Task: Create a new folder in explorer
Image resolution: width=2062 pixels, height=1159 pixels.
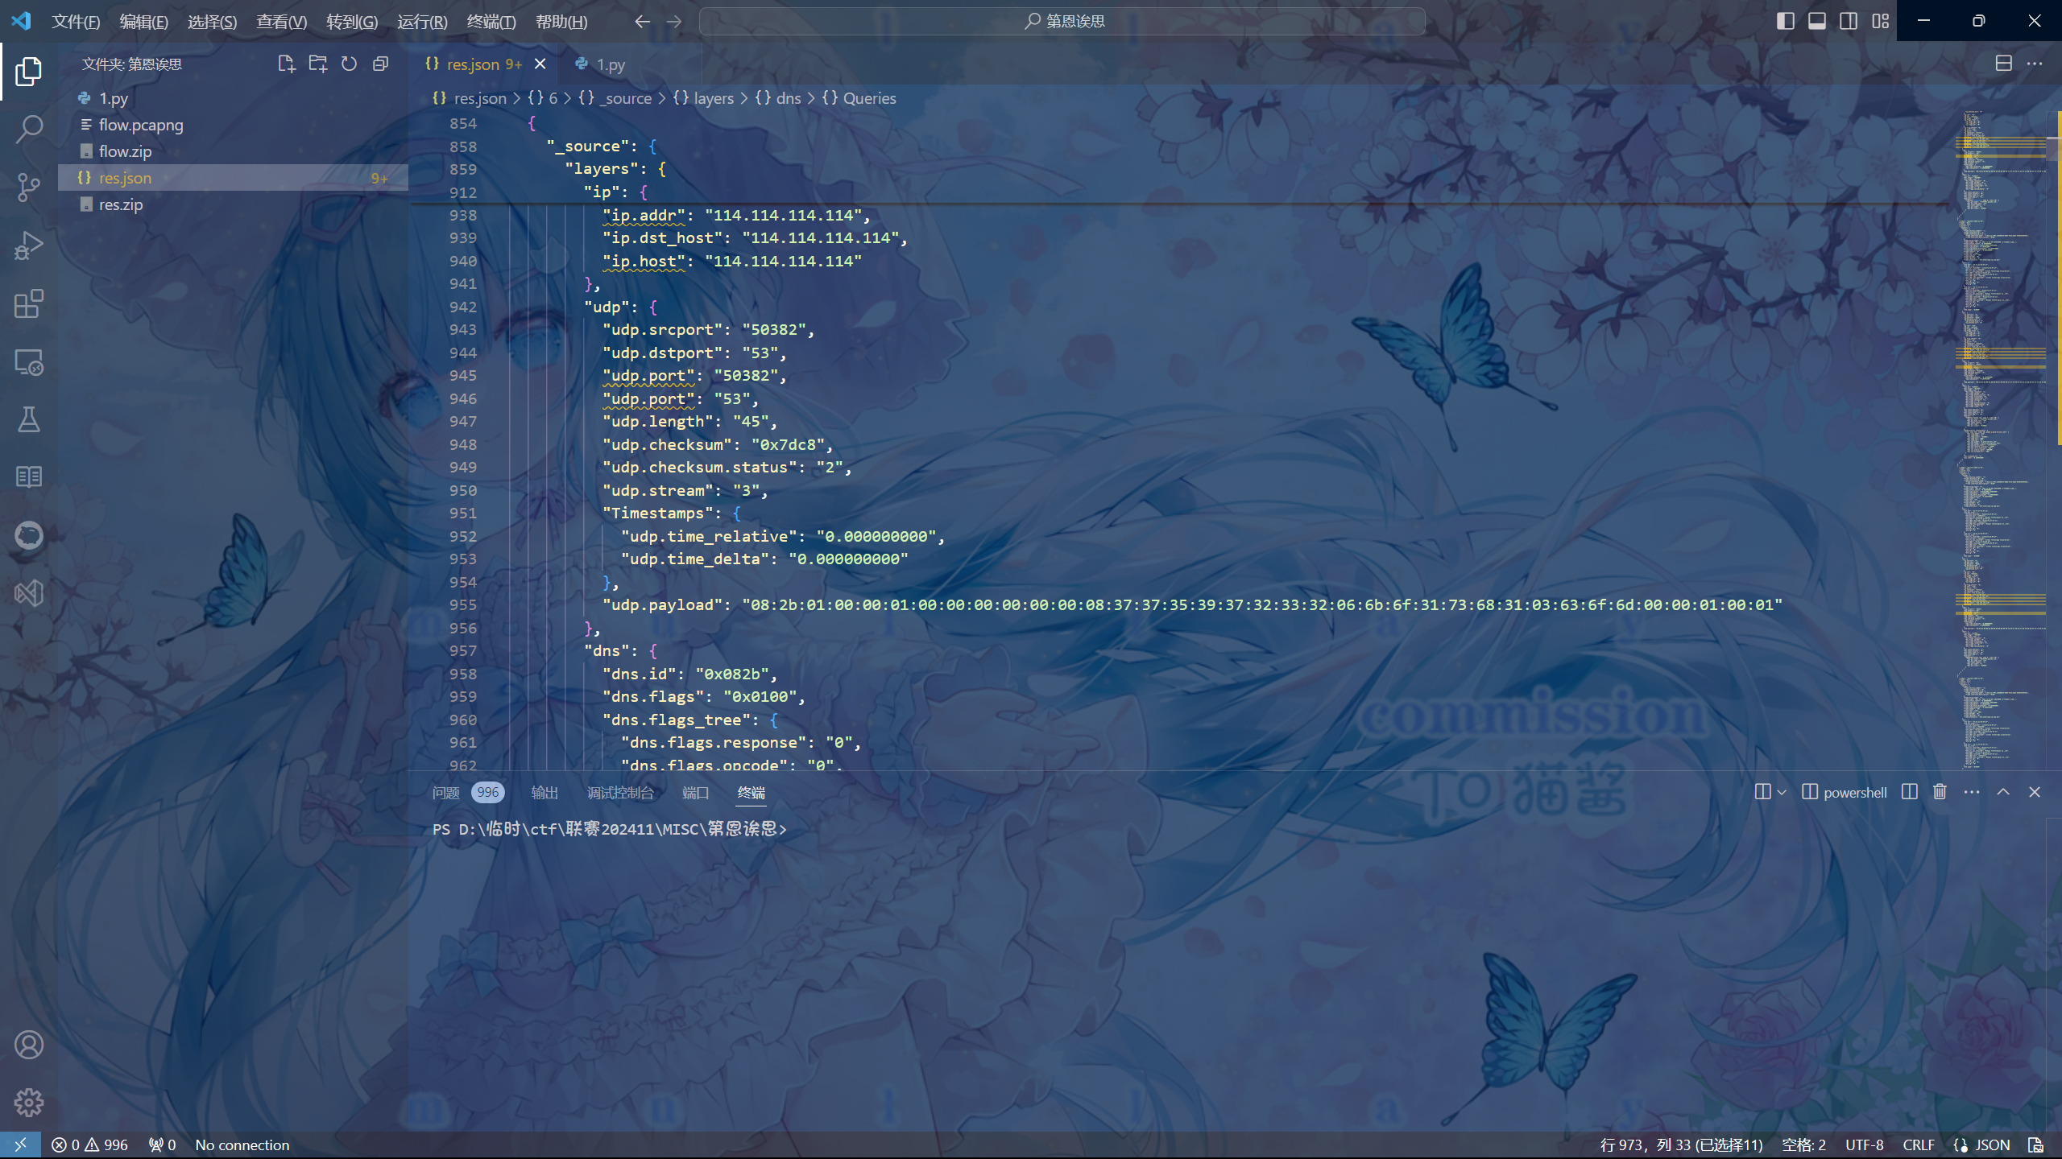Action: 318,64
